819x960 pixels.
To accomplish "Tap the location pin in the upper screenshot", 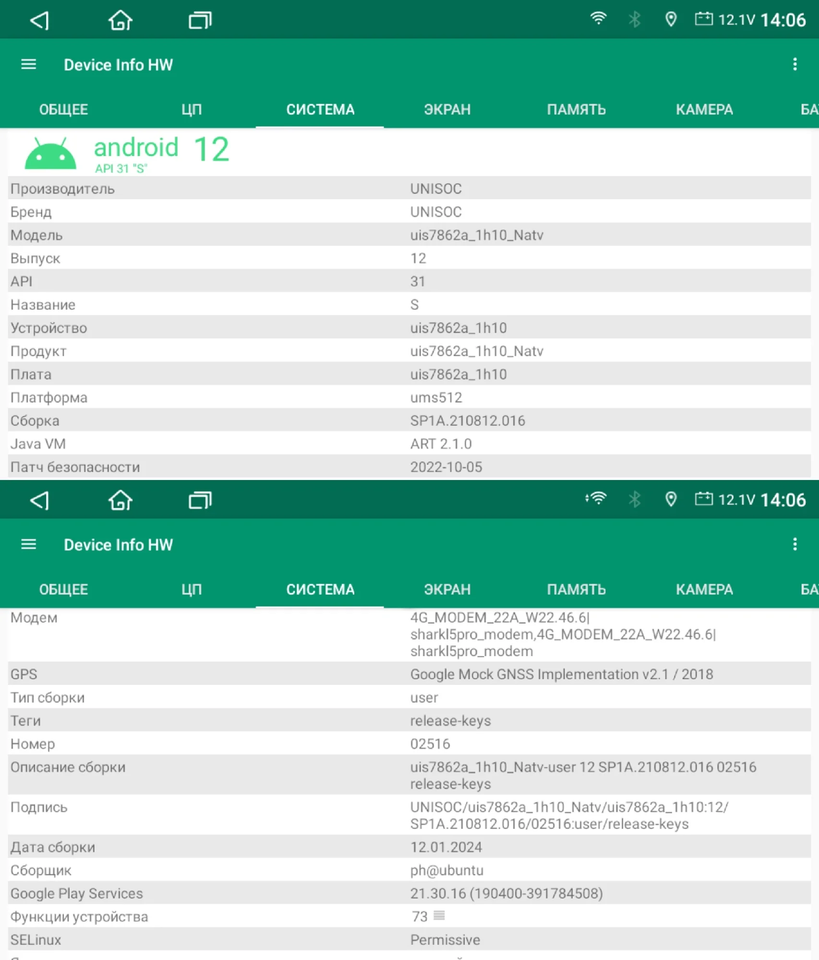I will (x=671, y=19).
